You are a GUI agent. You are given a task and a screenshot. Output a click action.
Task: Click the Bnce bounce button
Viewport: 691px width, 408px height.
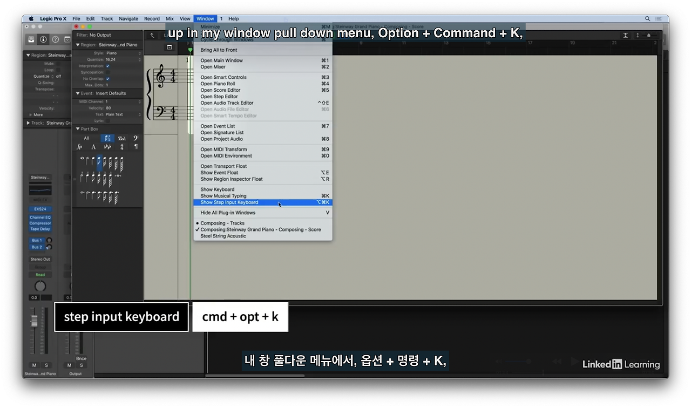81,358
